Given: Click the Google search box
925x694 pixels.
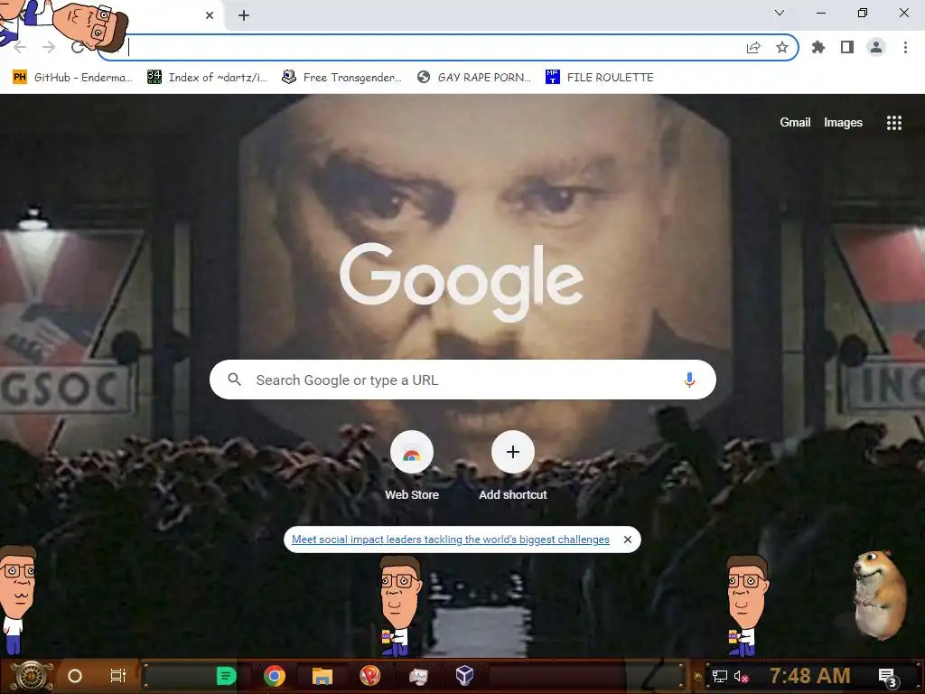Looking at the screenshot, I should (x=462, y=380).
